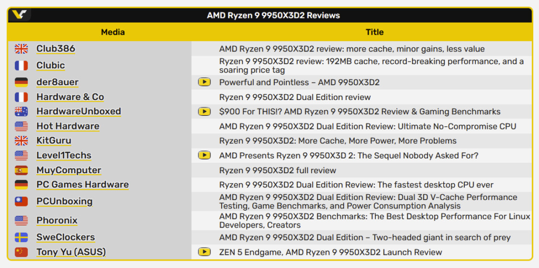Click the UK flag next to Club386

21,49
